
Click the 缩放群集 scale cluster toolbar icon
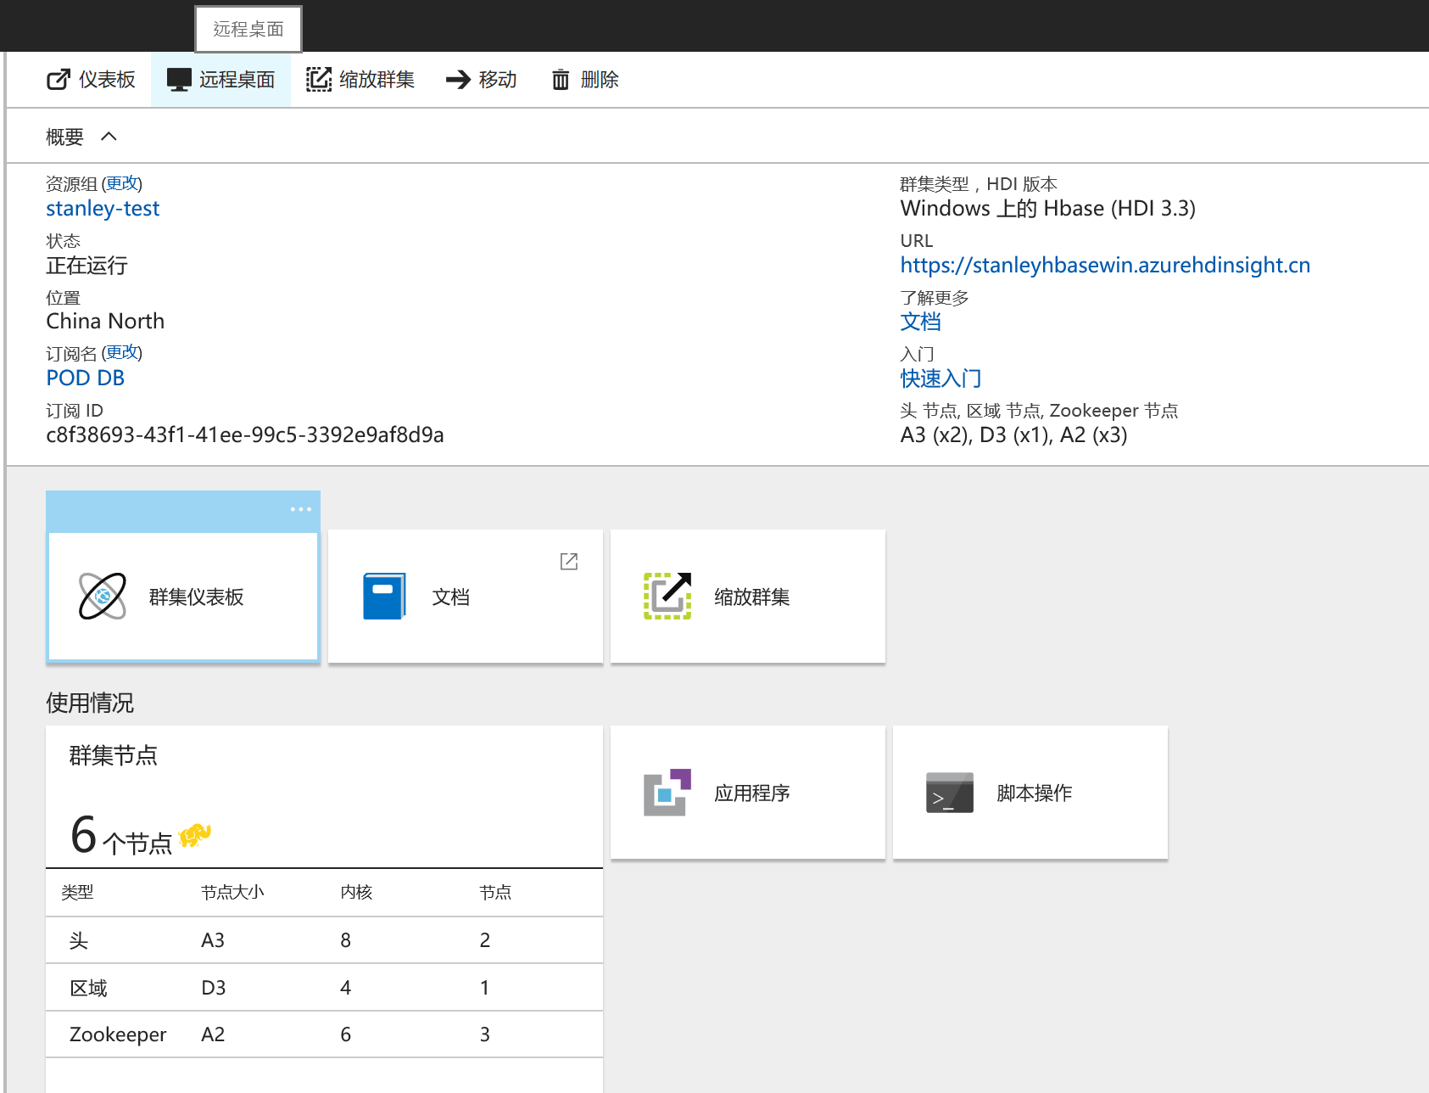point(319,80)
